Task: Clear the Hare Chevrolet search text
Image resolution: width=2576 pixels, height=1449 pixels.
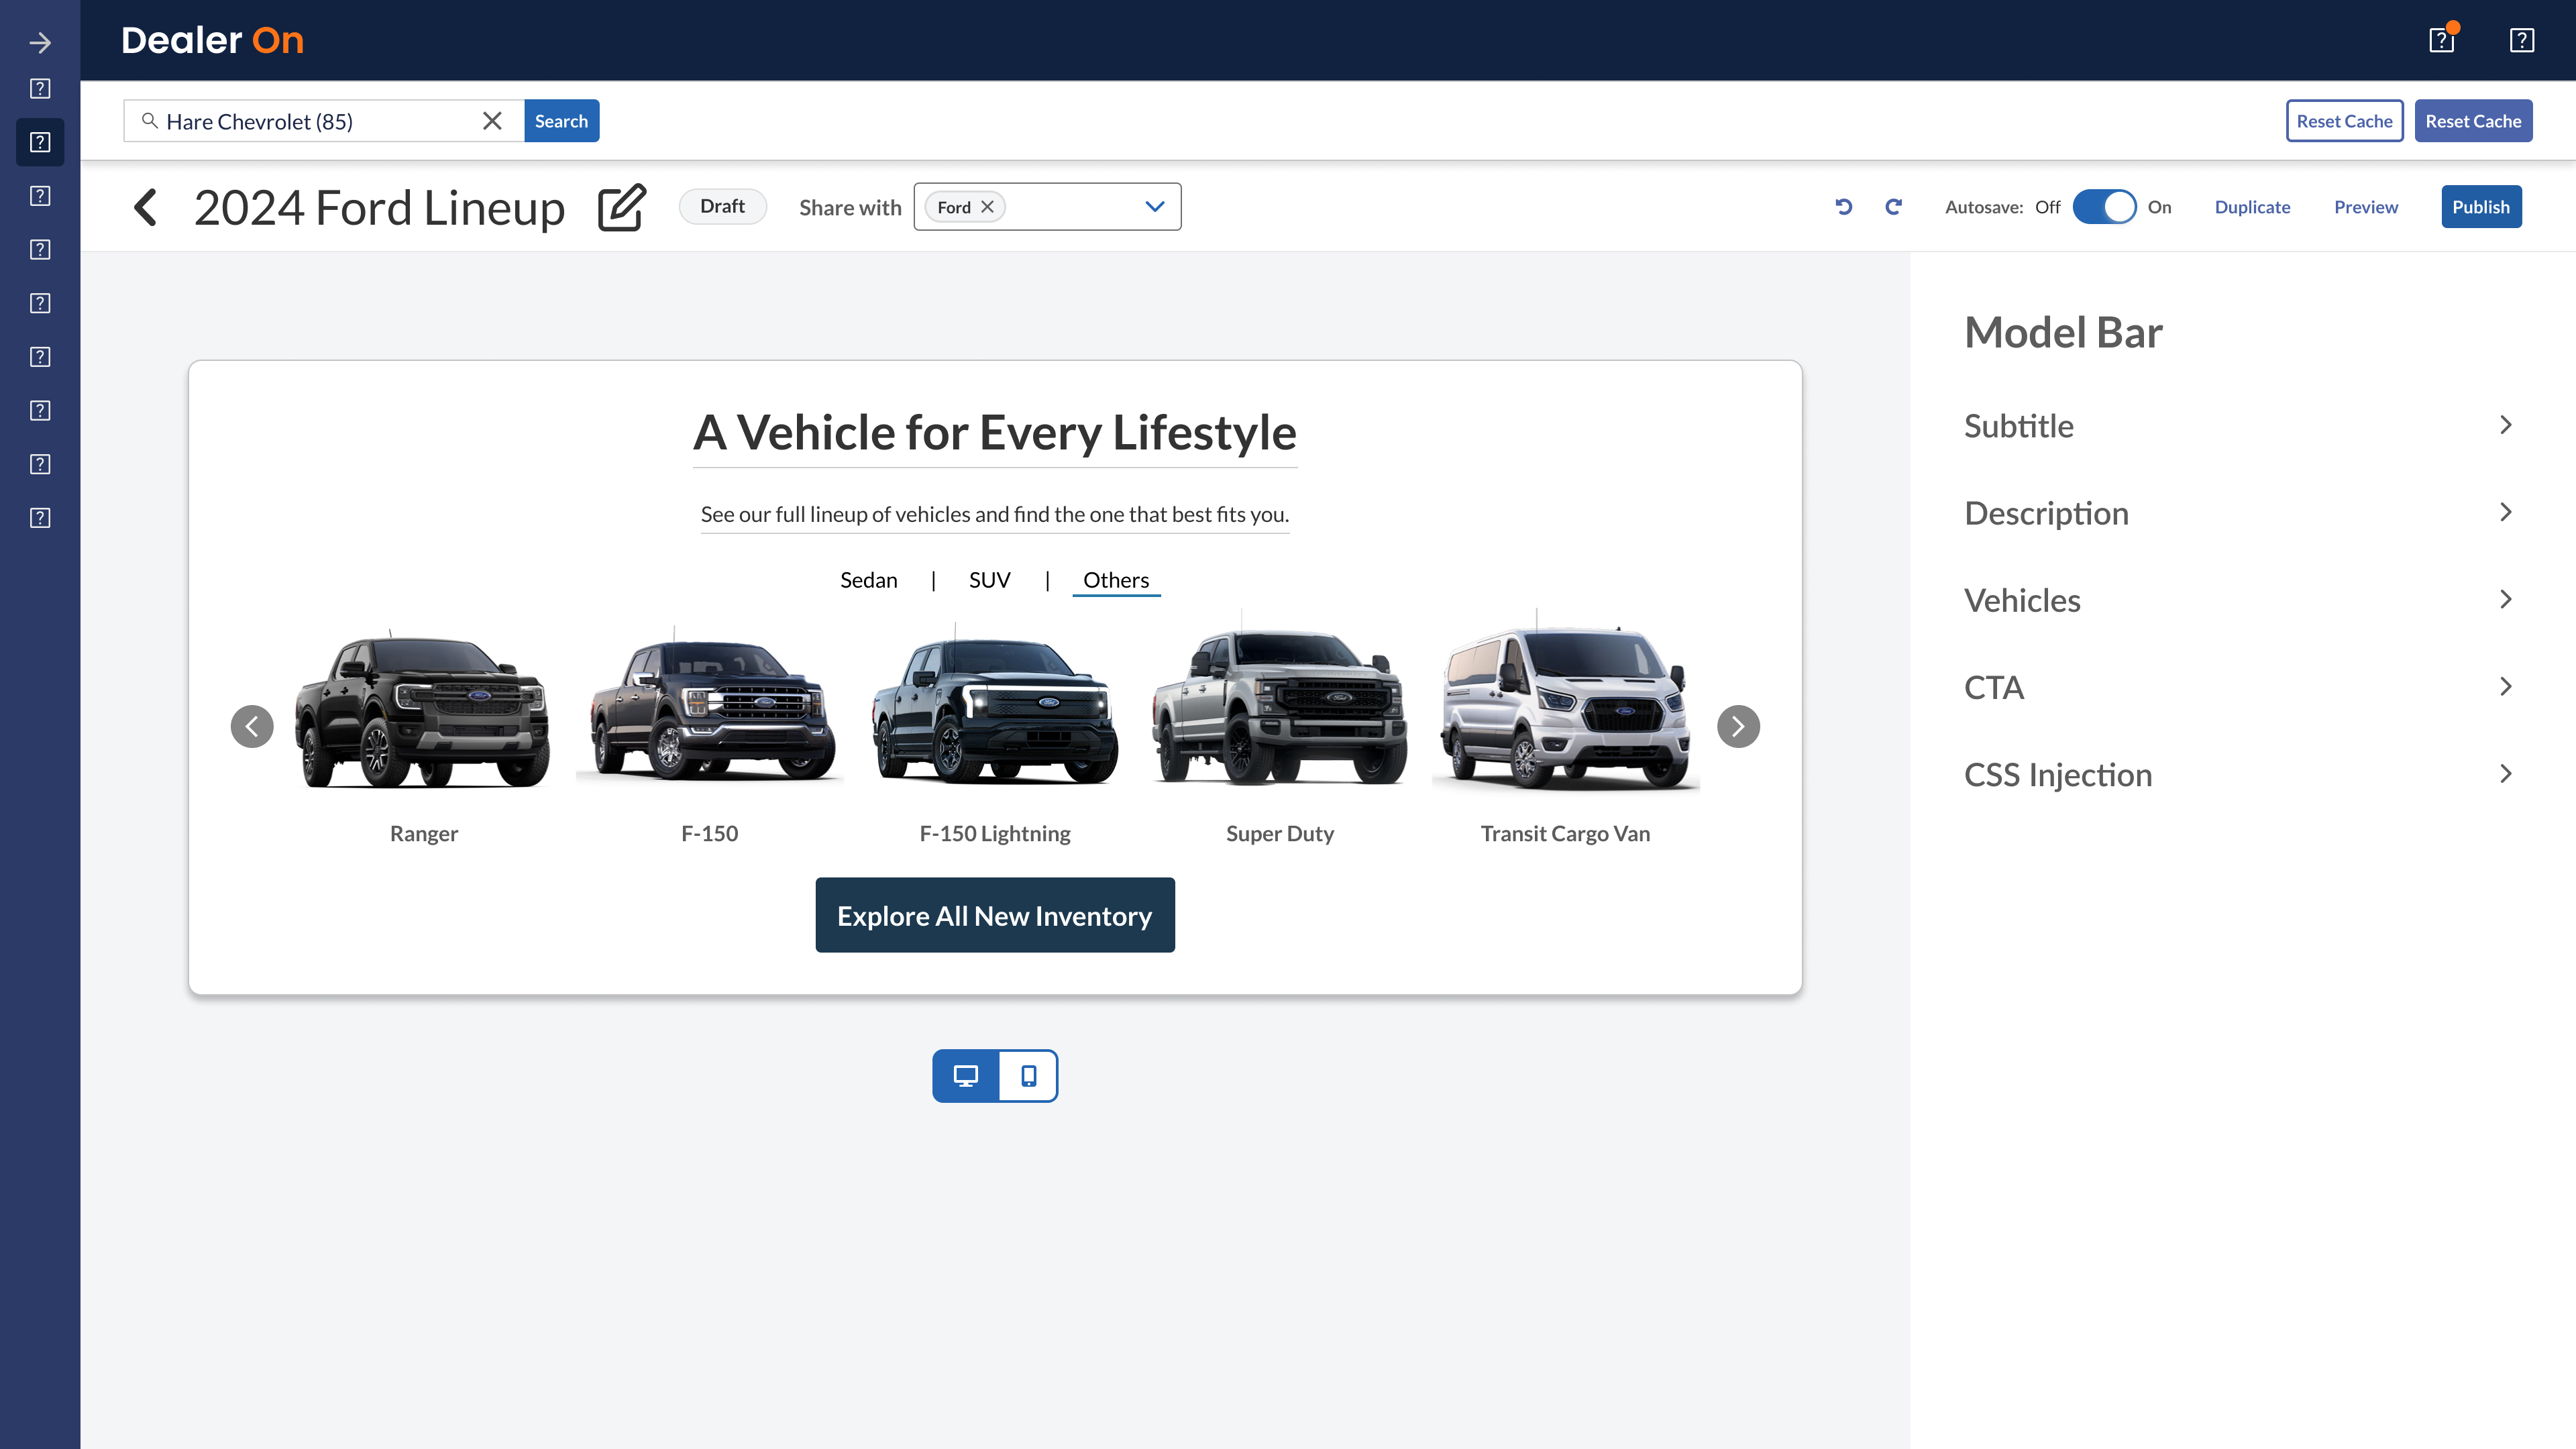Action: [x=492, y=121]
